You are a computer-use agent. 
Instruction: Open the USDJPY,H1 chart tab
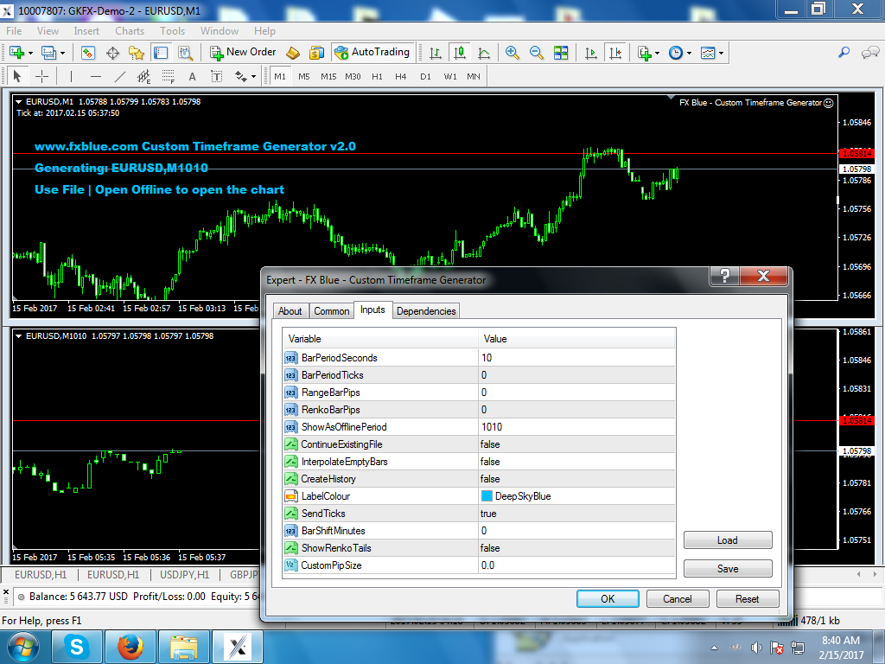tap(185, 575)
